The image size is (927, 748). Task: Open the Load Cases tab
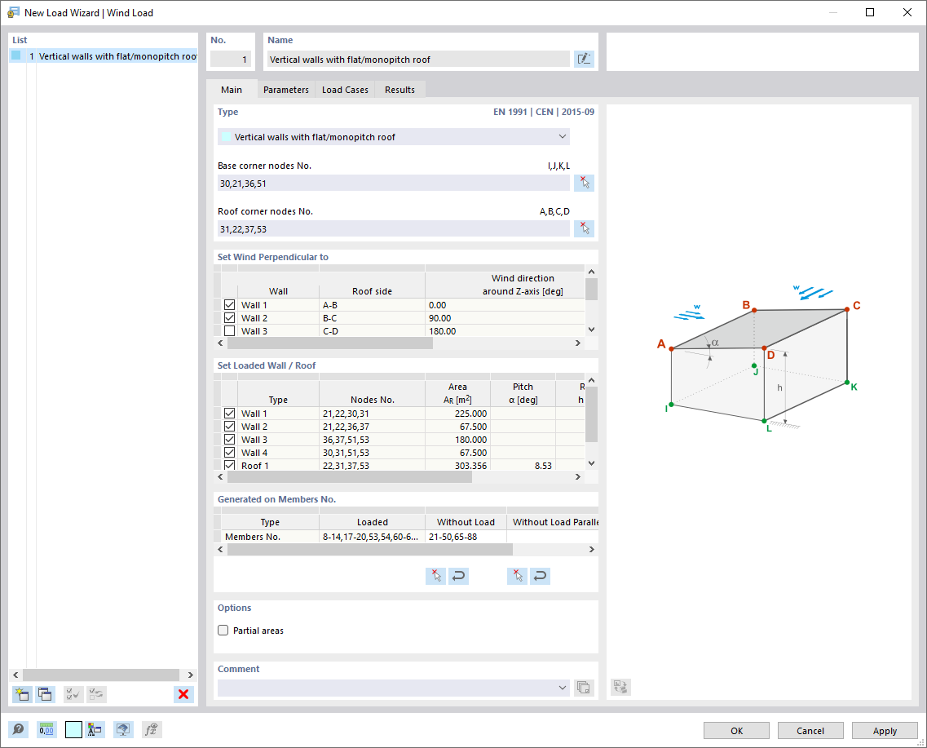tap(344, 89)
